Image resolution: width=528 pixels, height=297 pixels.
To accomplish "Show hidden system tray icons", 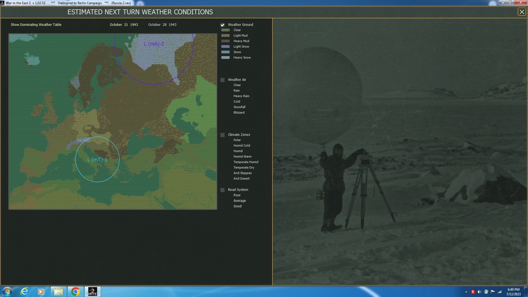I will click(x=466, y=292).
